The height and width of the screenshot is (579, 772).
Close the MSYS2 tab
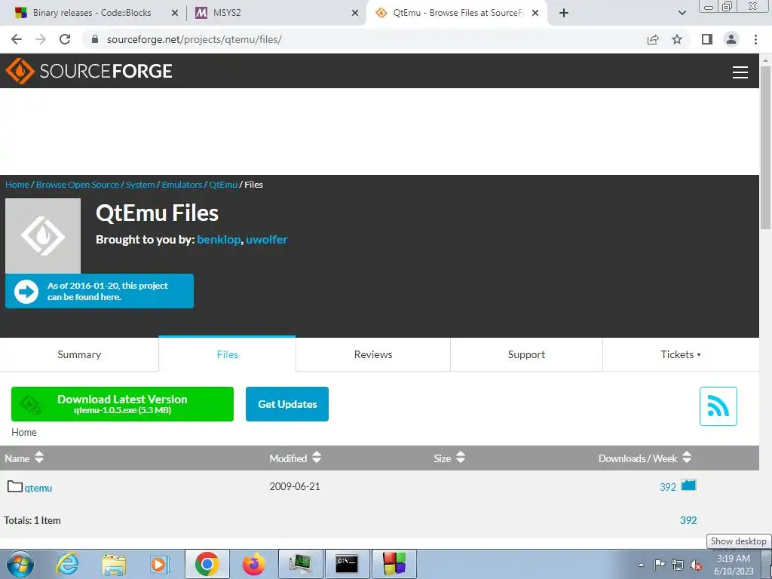tap(355, 14)
